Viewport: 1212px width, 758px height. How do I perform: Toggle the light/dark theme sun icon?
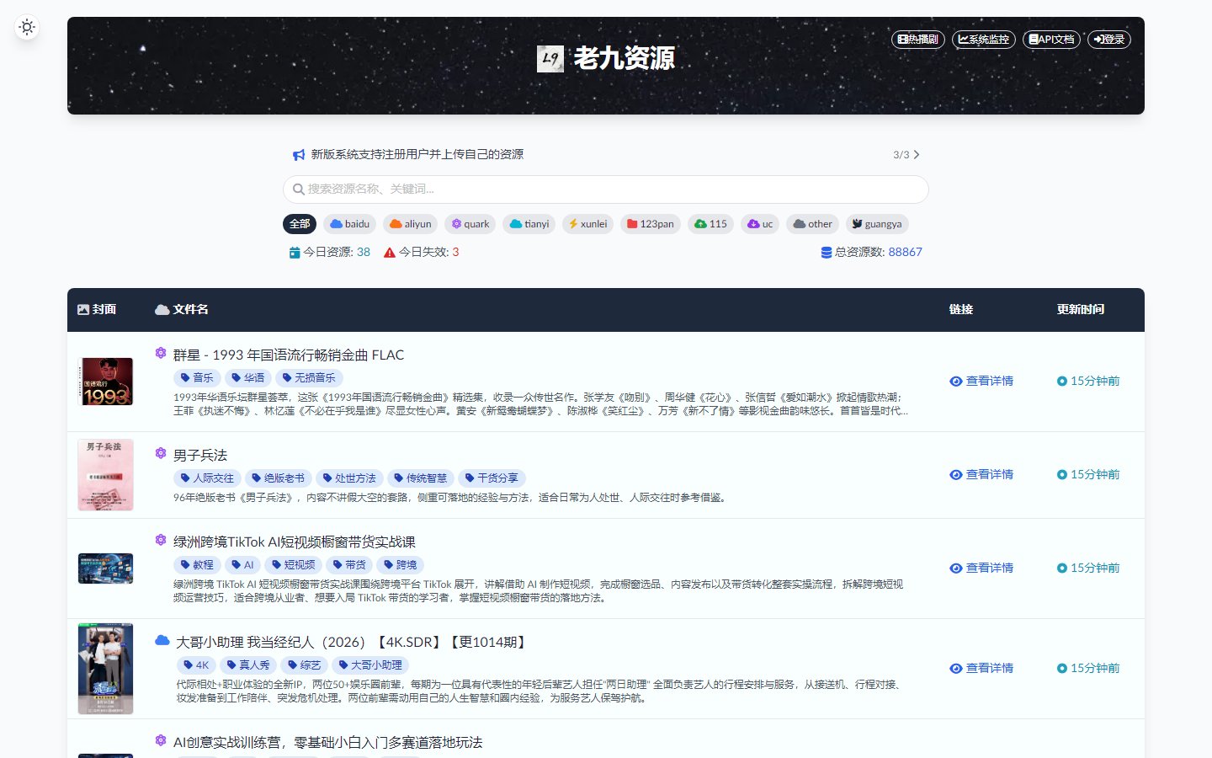click(27, 27)
